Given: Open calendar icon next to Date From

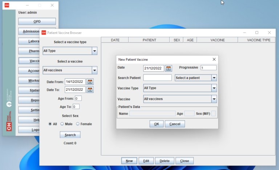Looking at the screenshot, I should (x=90, y=82).
